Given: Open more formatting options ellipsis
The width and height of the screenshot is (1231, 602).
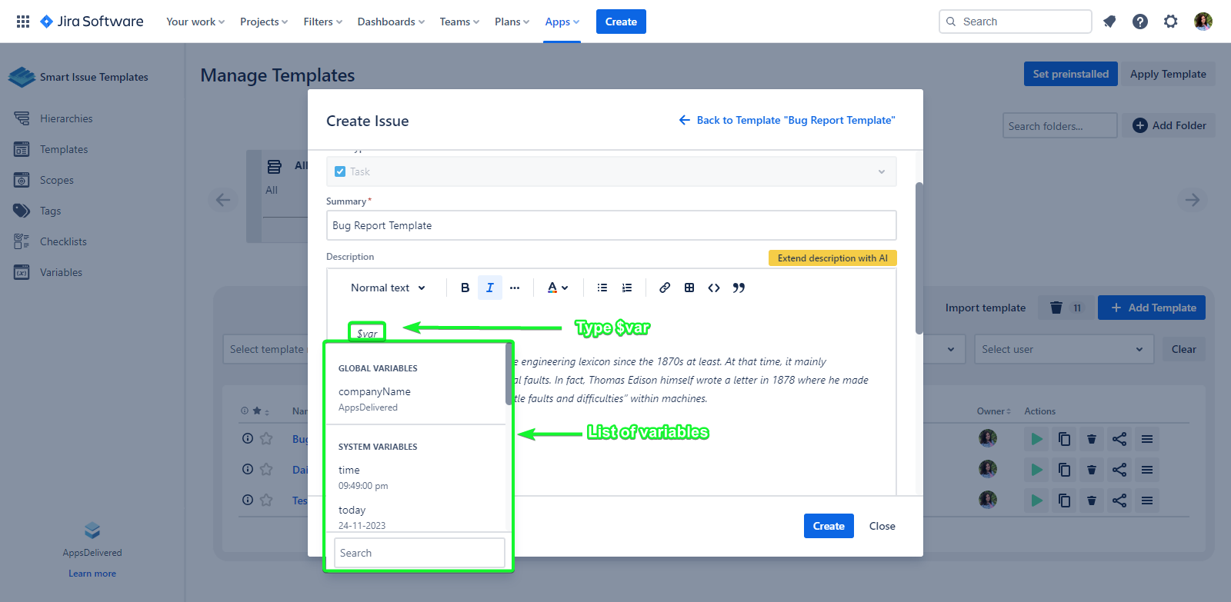Looking at the screenshot, I should (x=515, y=288).
